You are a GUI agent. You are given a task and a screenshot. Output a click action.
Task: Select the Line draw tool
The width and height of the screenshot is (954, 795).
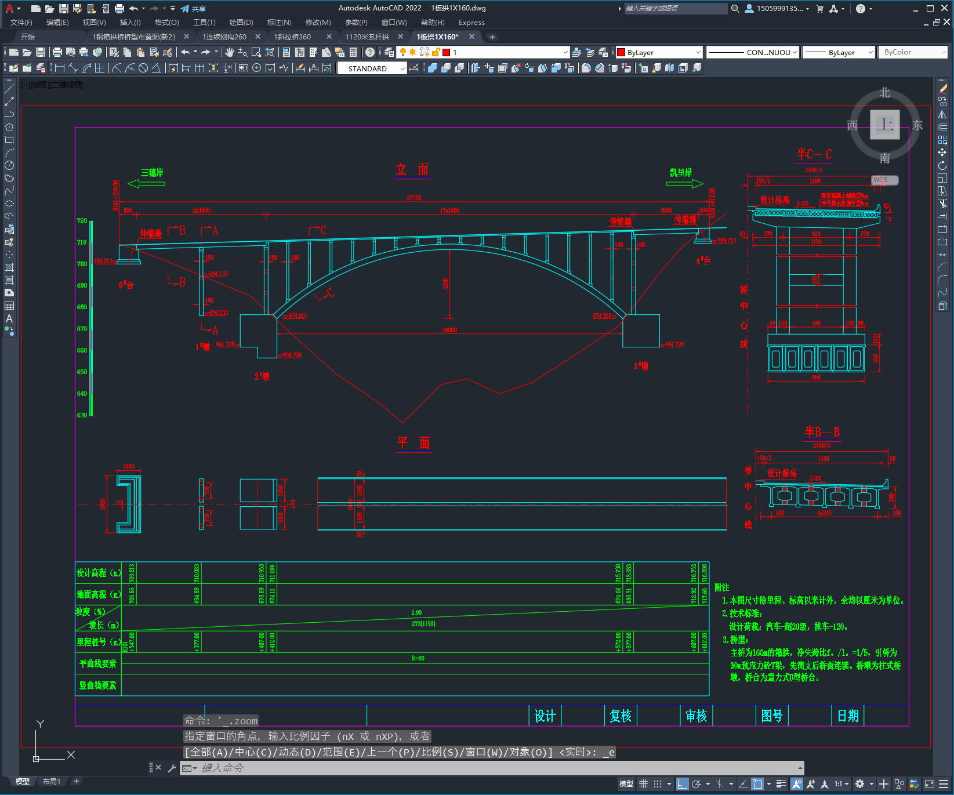coord(9,89)
